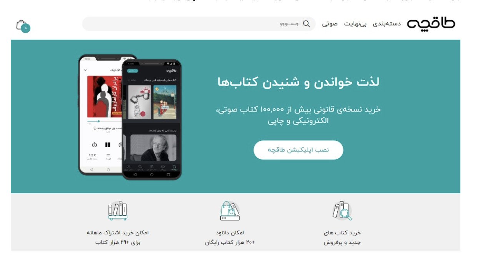480x260 pixels.
Task: Click the playlist icon in audio player
Action: point(108,155)
